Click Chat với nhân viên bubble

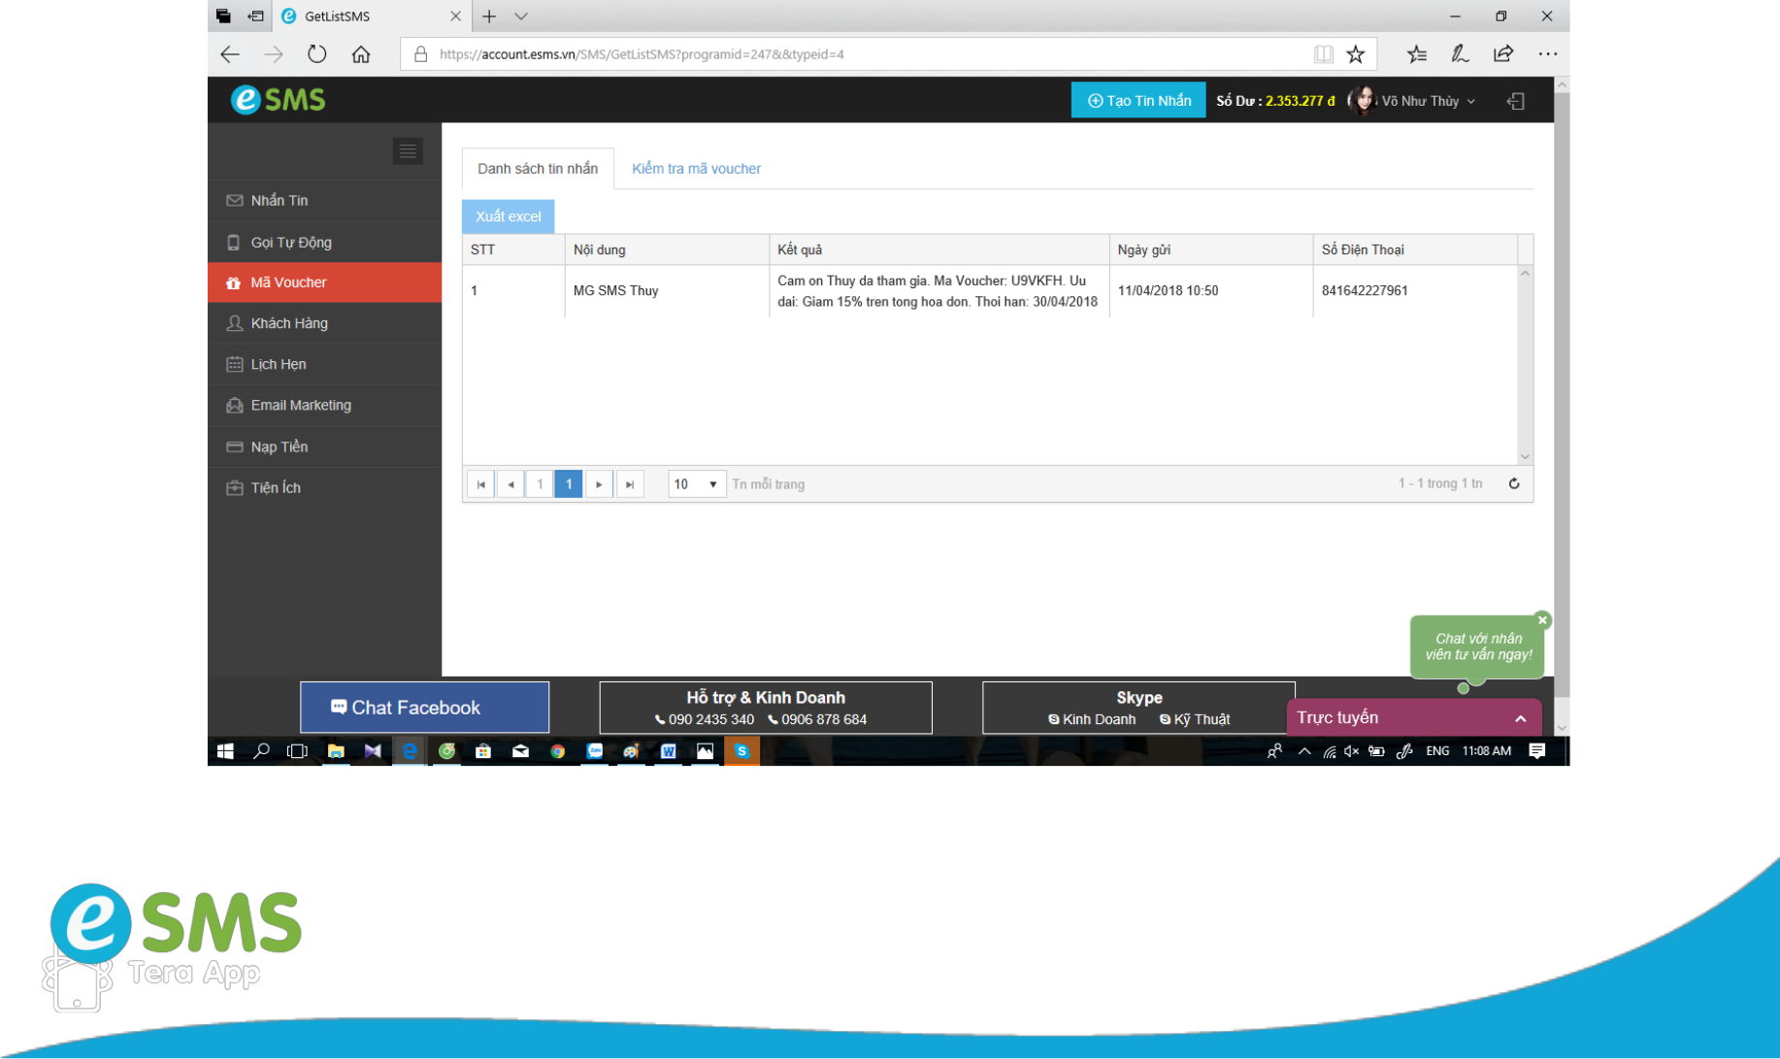click(1477, 646)
